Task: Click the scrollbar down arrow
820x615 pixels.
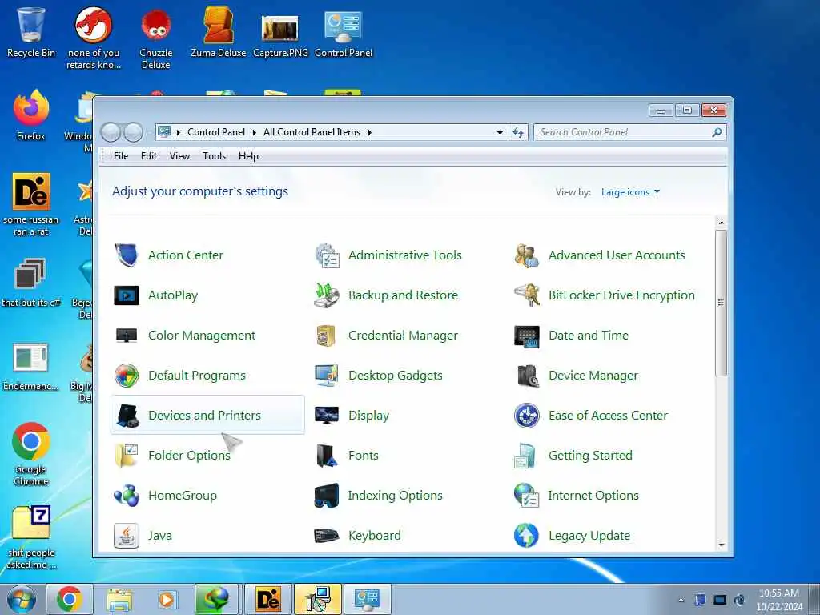Action: pos(722,545)
